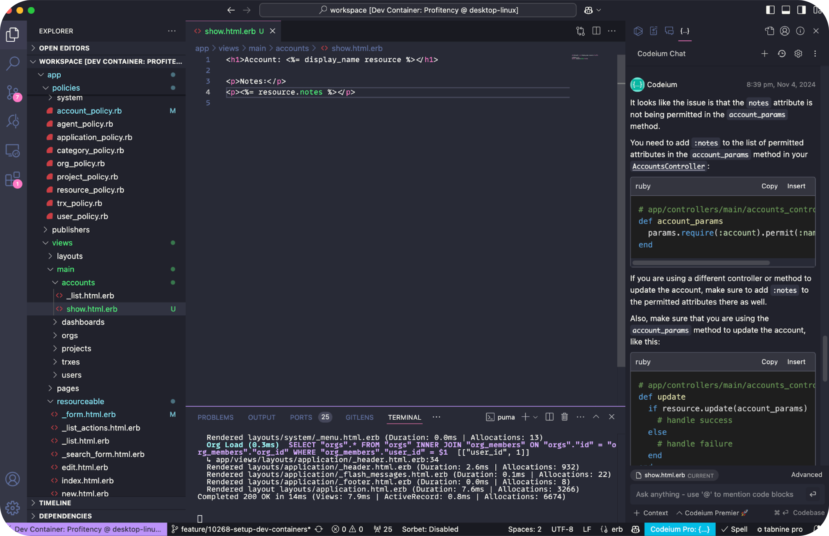Start a new Codeium chat conversation
The height and width of the screenshot is (536, 829).
point(765,53)
